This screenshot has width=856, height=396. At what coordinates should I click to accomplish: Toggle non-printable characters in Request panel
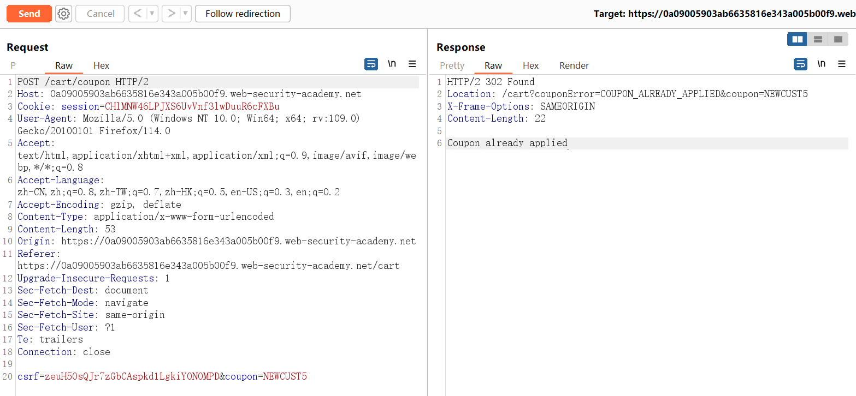392,64
